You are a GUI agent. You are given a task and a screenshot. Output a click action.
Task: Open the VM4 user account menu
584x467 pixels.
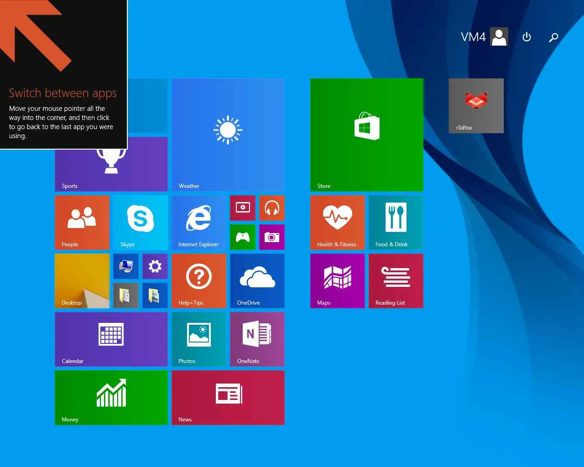[485, 37]
